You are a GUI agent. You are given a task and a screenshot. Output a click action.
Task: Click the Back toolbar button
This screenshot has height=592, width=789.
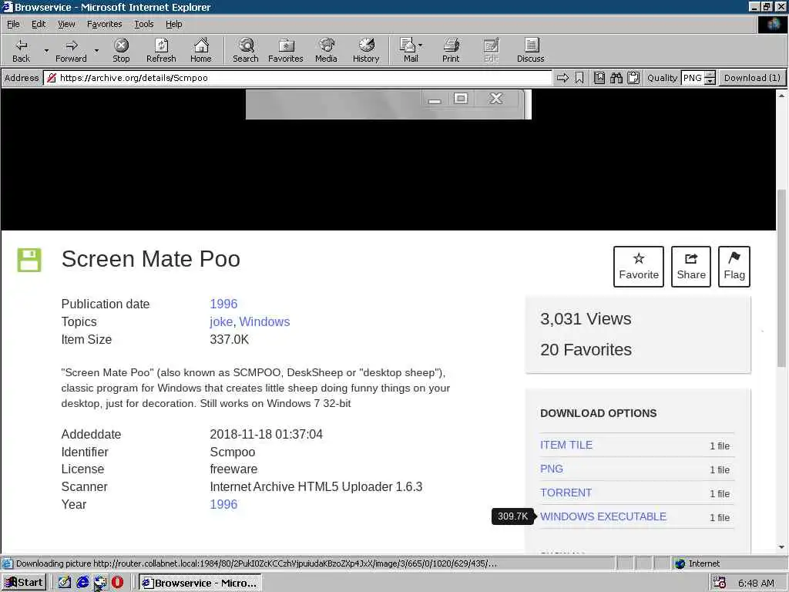[x=21, y=50]
